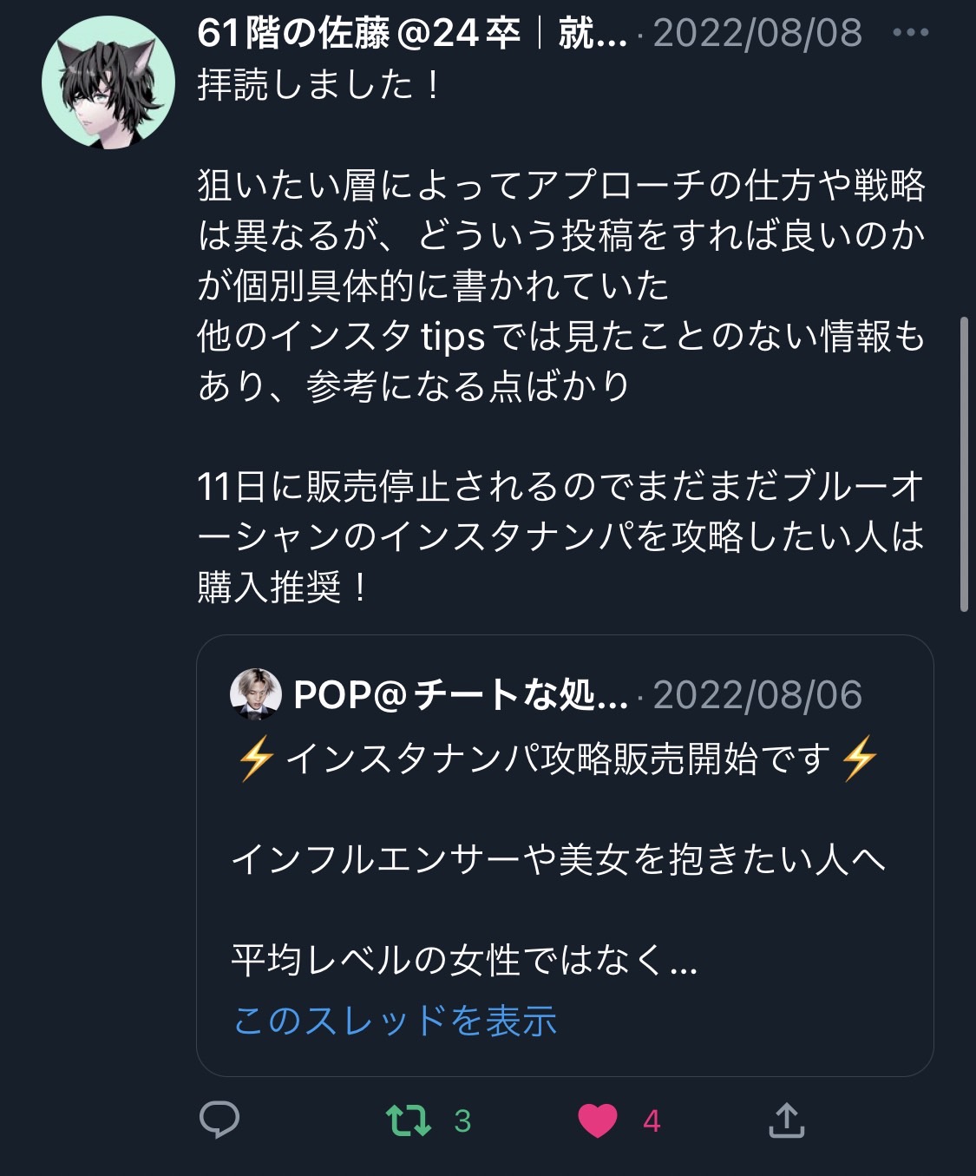Unlike the tweet via pink heart
This screenshot has height=1176, width=976.
coord(598,1120)
